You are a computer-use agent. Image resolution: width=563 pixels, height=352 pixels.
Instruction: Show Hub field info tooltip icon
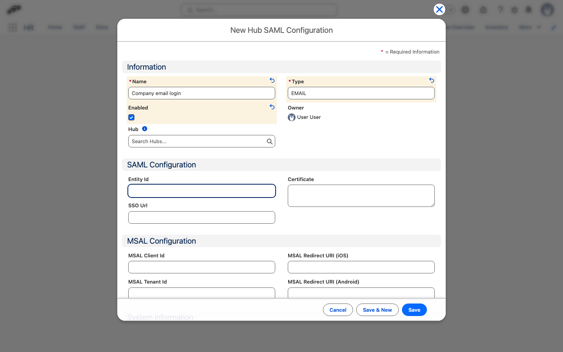point(145,129)
